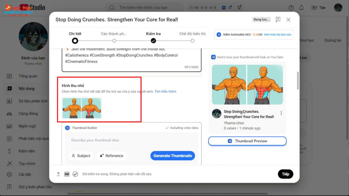The width and height of the screenshot is (349, 196).
Task: Open the three-dot menu next to video title
Action: point(281,113)
